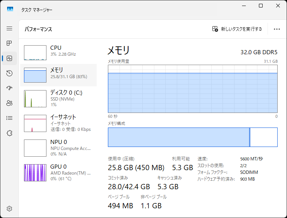Click the 28.0/42.4 GB committed value

(129, 187)
